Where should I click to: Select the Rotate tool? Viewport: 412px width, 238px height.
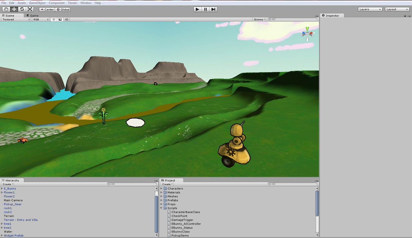pyautogui.click(x=22, y=9)
